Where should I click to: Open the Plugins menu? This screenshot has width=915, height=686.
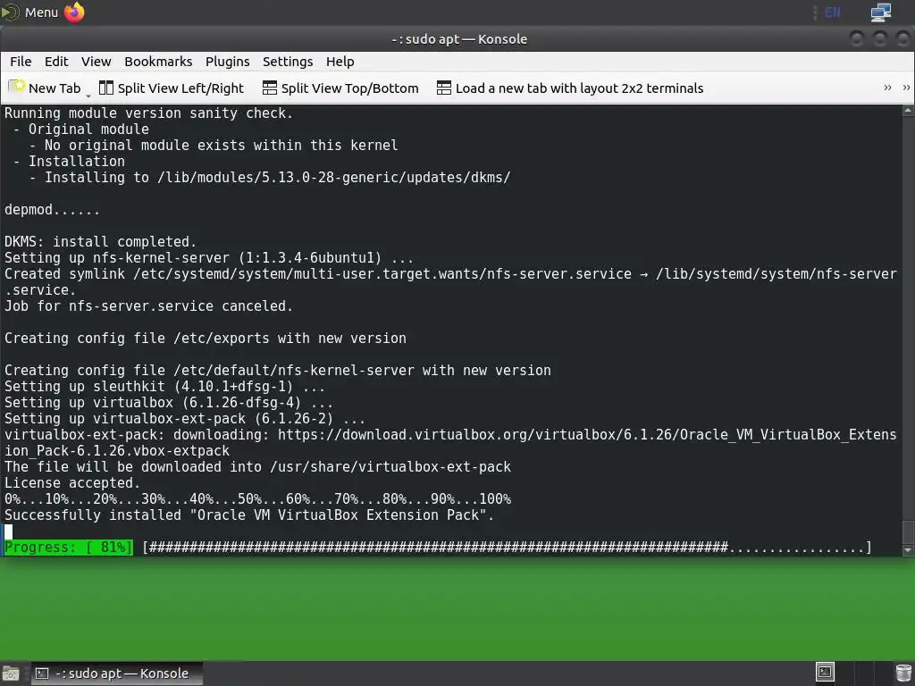(x=227, y=62)
